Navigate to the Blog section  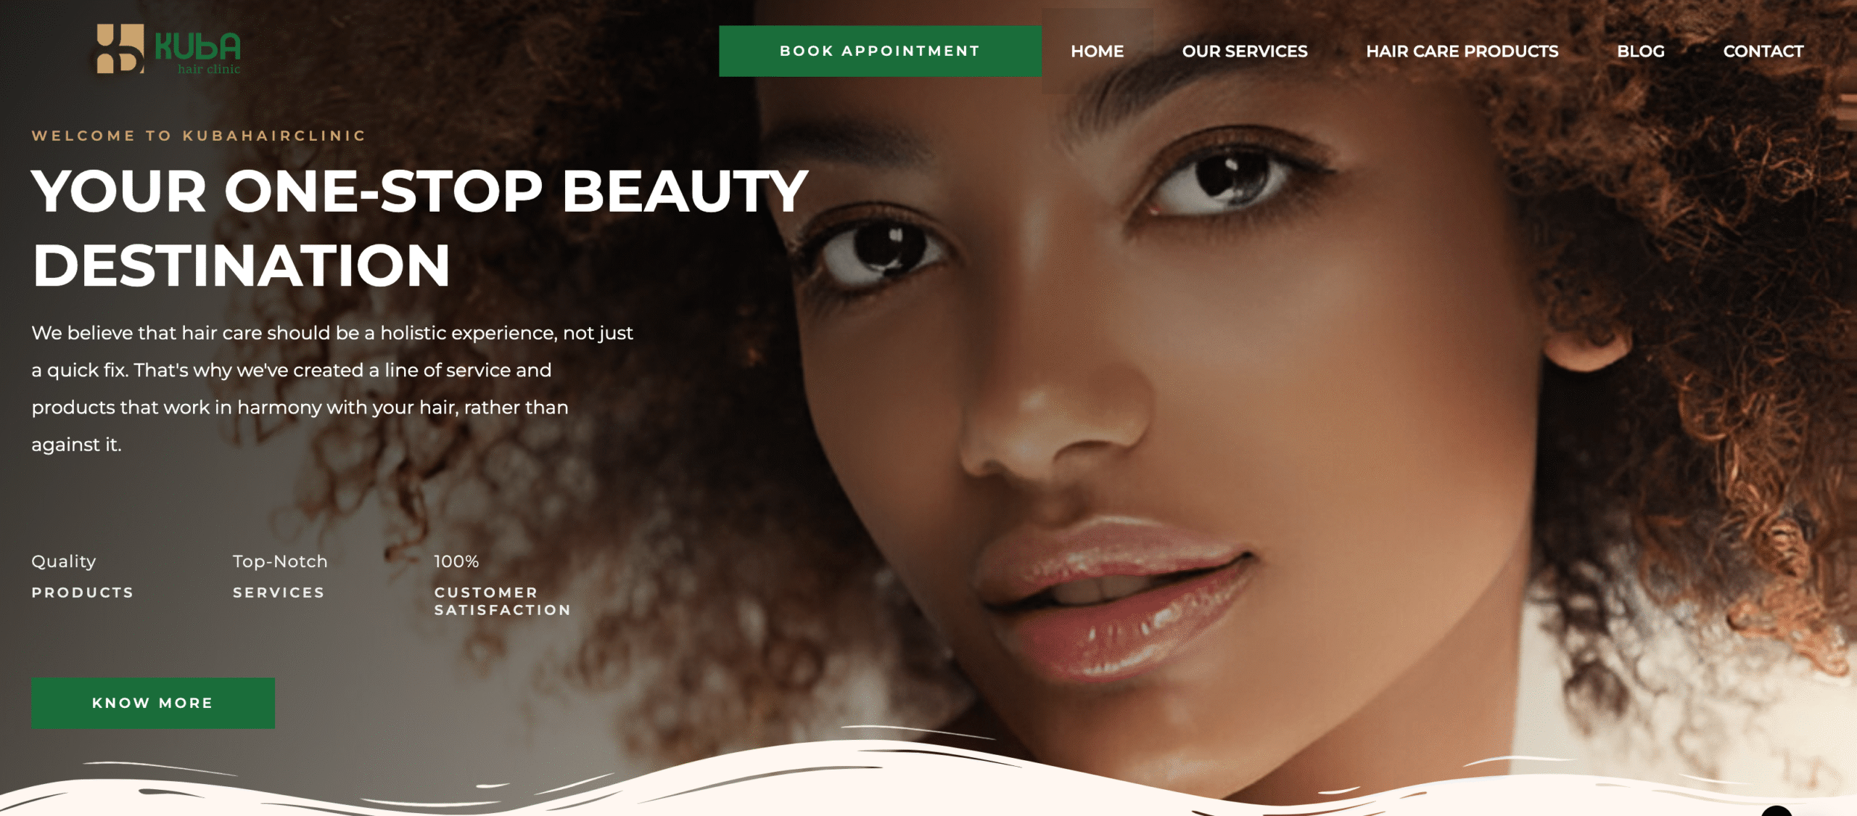pos(1641,51)
